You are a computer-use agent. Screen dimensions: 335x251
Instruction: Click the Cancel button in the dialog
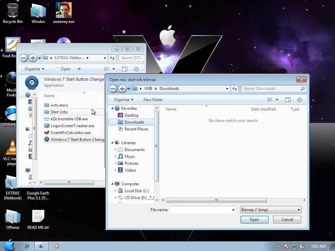pos(287,220)
